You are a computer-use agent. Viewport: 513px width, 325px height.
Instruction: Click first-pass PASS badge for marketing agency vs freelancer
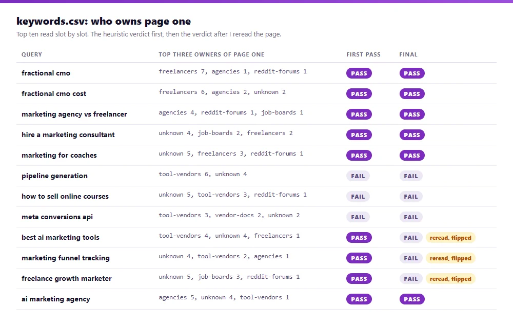359,114
